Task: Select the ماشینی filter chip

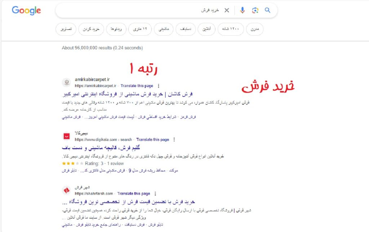Action: pyautogui.click(x=164, y=29)
